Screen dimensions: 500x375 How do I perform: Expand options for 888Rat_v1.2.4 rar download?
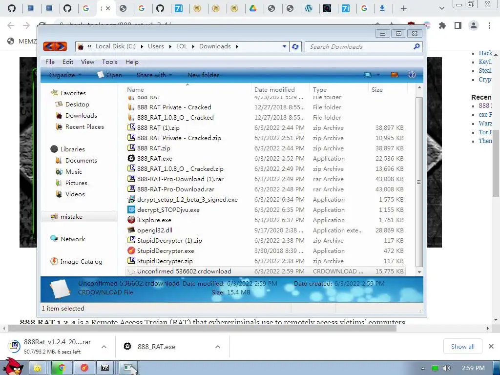pyautogui.click(x=104, y=347)
